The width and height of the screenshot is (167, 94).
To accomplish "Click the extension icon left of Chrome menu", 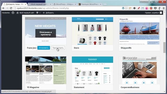I will tap(159, 8).
